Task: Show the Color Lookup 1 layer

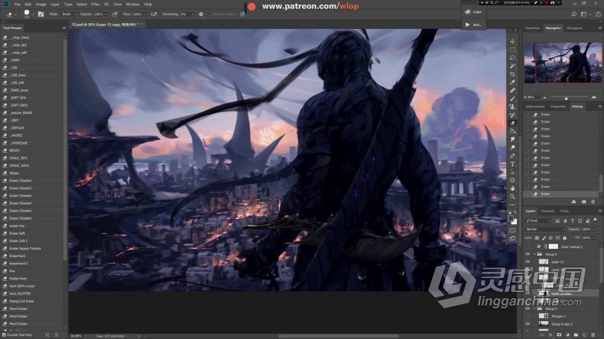Action: [x=528, y=247]
